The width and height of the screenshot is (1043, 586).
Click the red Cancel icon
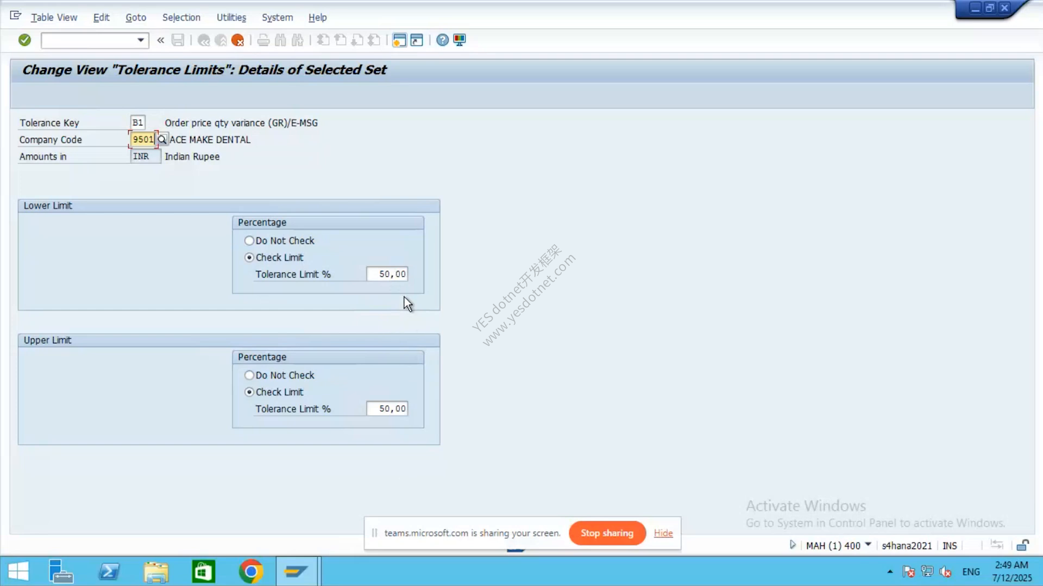click(237, 40)
